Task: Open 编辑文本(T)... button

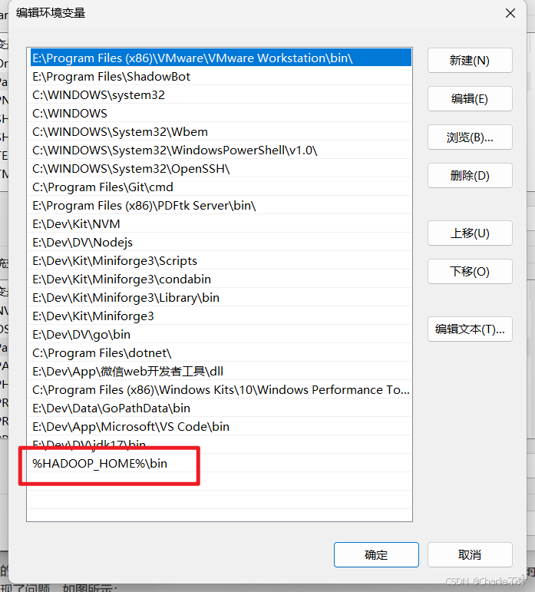Action: pos(470,329)
